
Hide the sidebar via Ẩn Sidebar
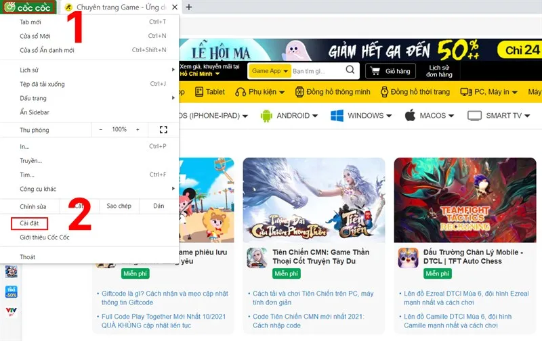35,112
